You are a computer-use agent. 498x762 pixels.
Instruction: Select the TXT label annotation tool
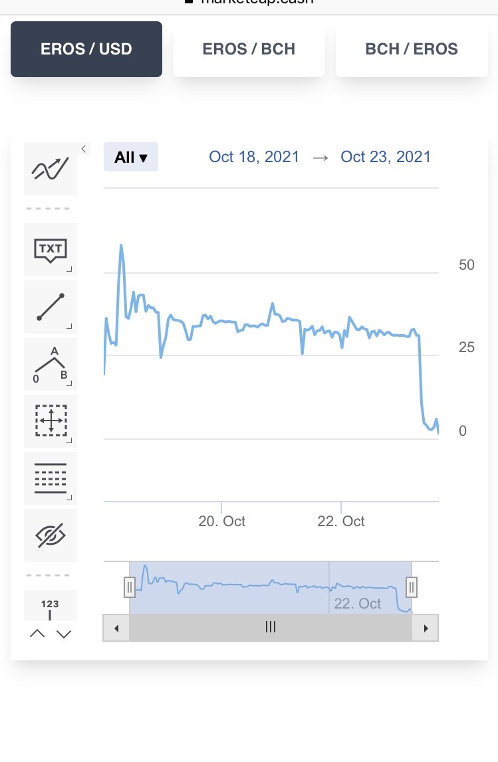pyautogui.click(x=51, y=250)
